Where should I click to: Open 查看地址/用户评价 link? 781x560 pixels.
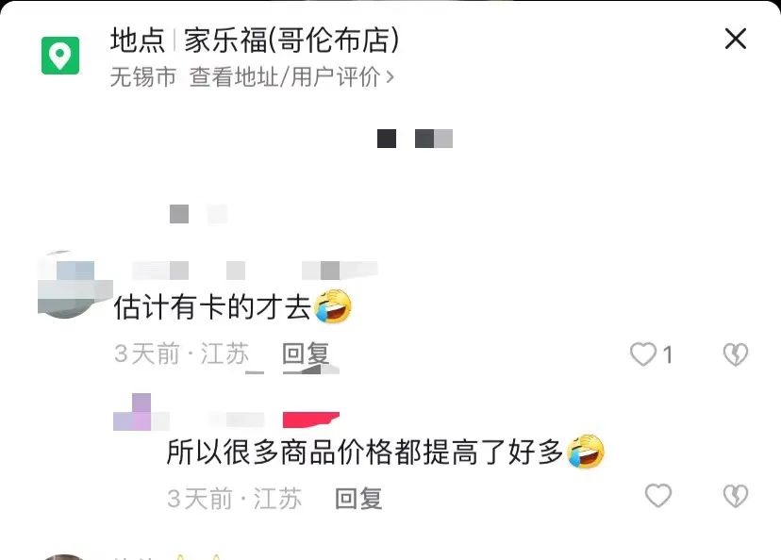pos(285,77)
